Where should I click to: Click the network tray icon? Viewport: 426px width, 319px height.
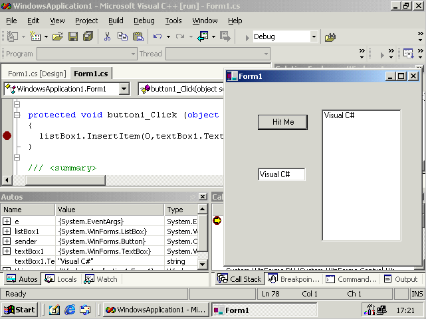[382, 310]
